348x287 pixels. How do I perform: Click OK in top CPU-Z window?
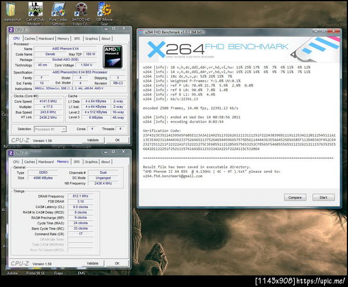point(117,140)
